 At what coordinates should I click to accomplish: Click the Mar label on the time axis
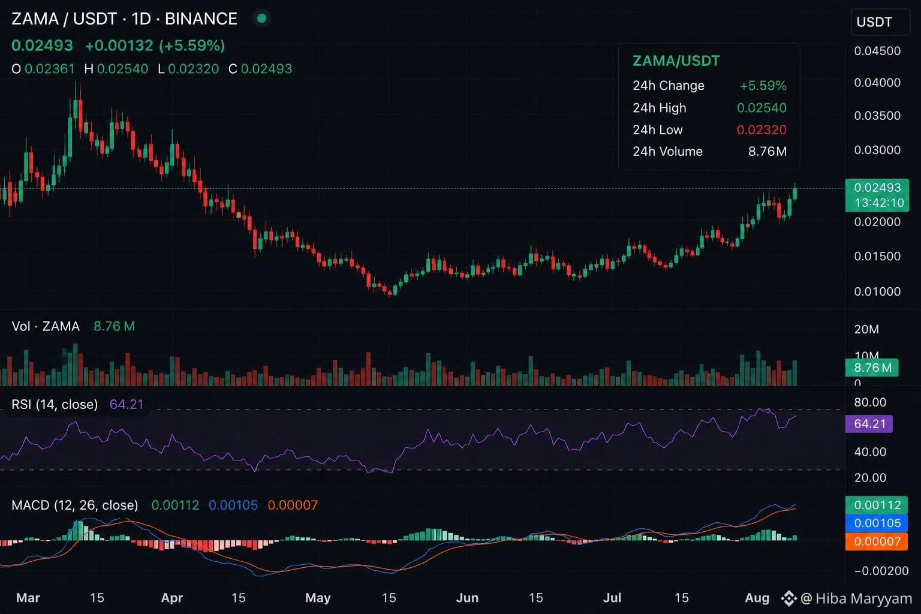point(28,598)
